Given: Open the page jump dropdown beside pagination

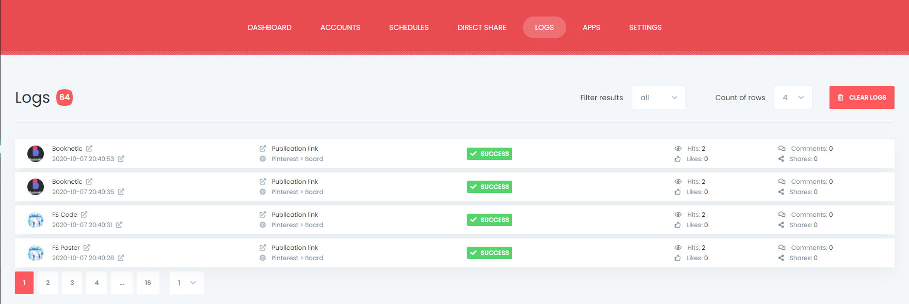Looking at the screenshot, I should [187, 283].
